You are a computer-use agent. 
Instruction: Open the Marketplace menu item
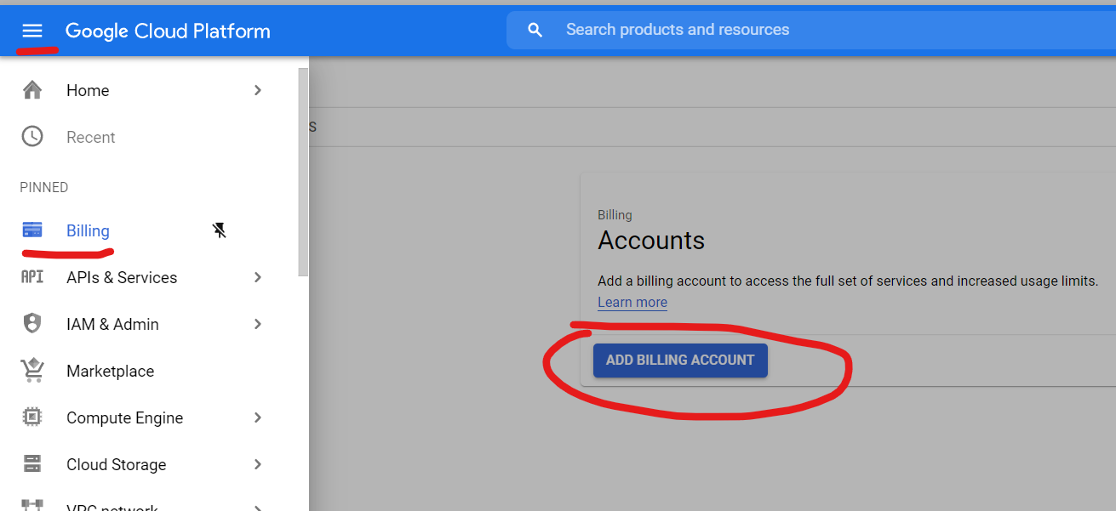(x=110, y=372)
